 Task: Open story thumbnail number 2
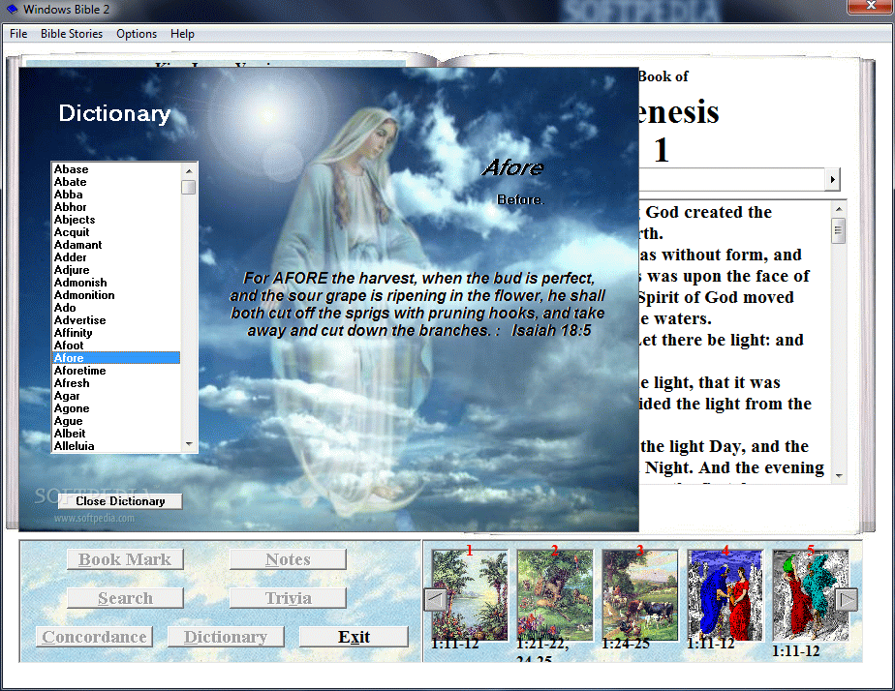click(555, 594)
